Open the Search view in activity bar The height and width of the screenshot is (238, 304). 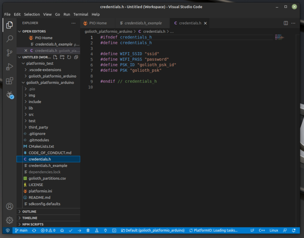pos(9,39)
